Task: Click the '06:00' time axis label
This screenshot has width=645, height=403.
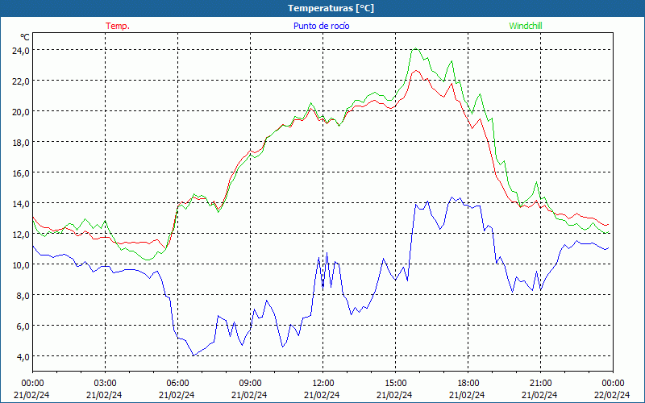Action: pyautogui.click(x=177, y=384)
